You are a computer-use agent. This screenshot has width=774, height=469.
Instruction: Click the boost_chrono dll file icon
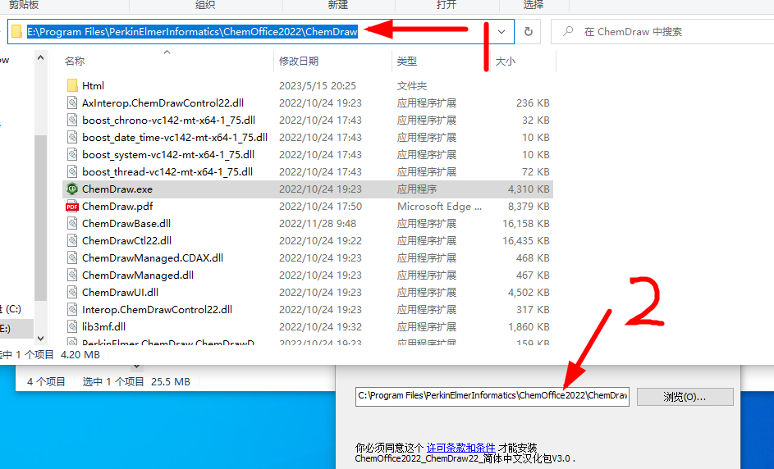pyautogui.click(x=72, y=121)
